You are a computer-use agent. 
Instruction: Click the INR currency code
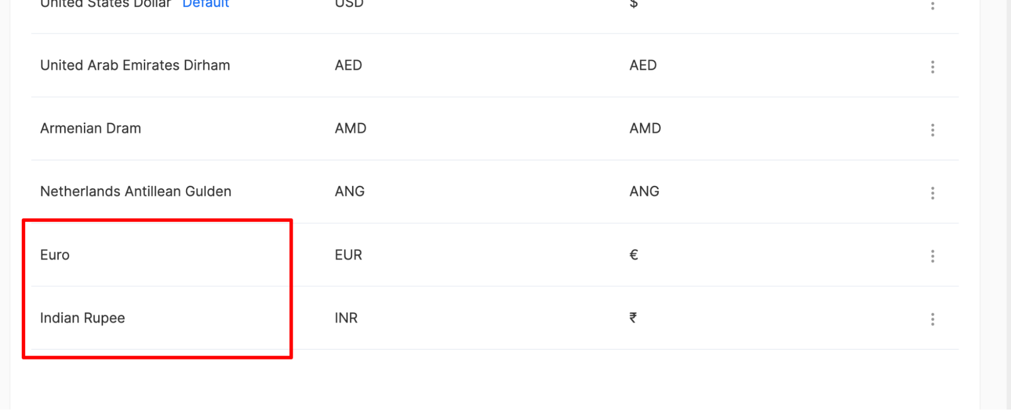pos(346,318)
